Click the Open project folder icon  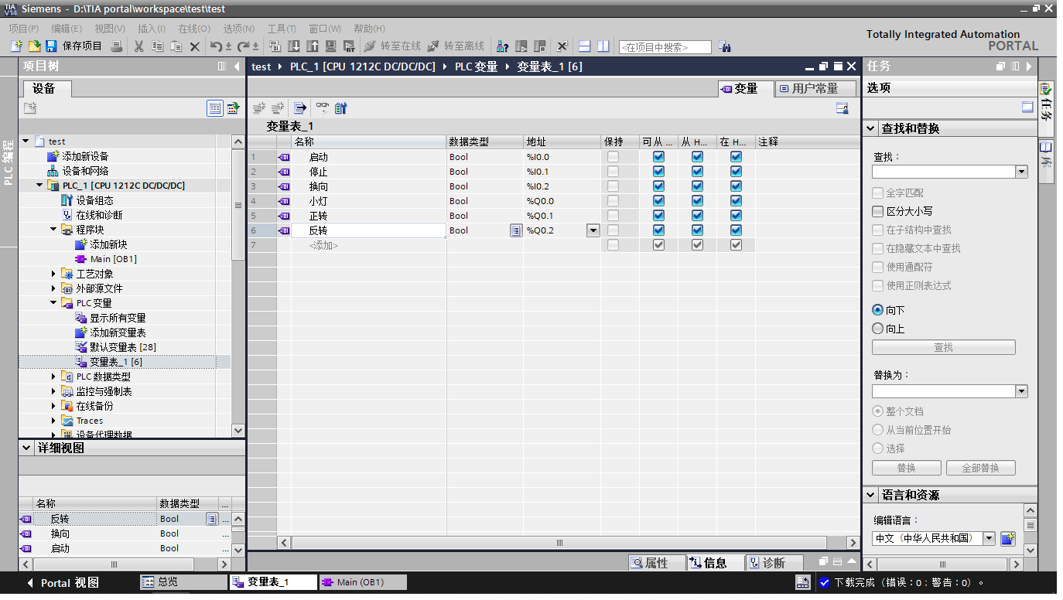pyautogui.click(x=34, y=46)
